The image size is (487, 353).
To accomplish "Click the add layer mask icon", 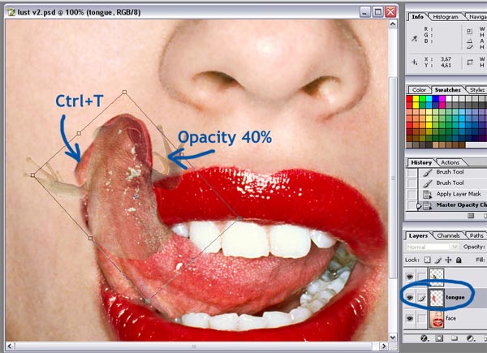I will [x=441, y=337].
